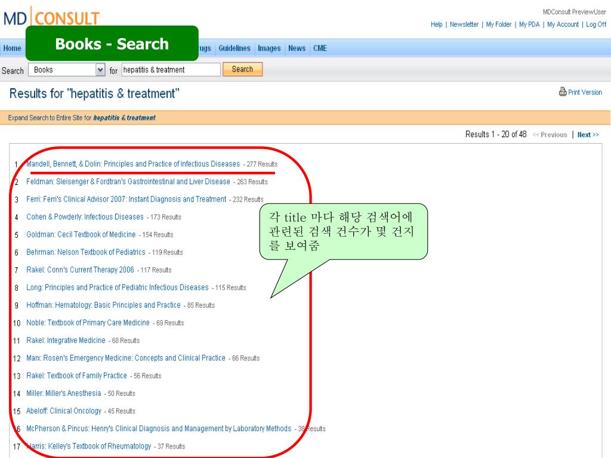The image size is (611, 458).
Task: Click the '117 Results' count text
Action: tap(156, 270)
